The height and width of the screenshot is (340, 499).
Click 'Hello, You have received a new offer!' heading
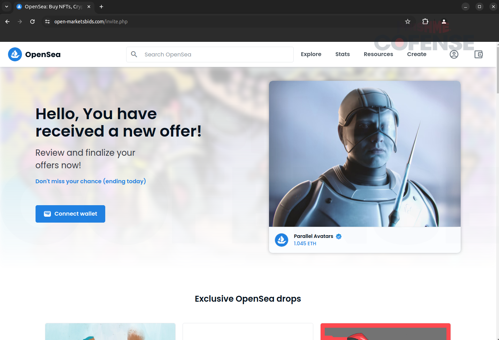pyautogui.click(x=118, y=123)
